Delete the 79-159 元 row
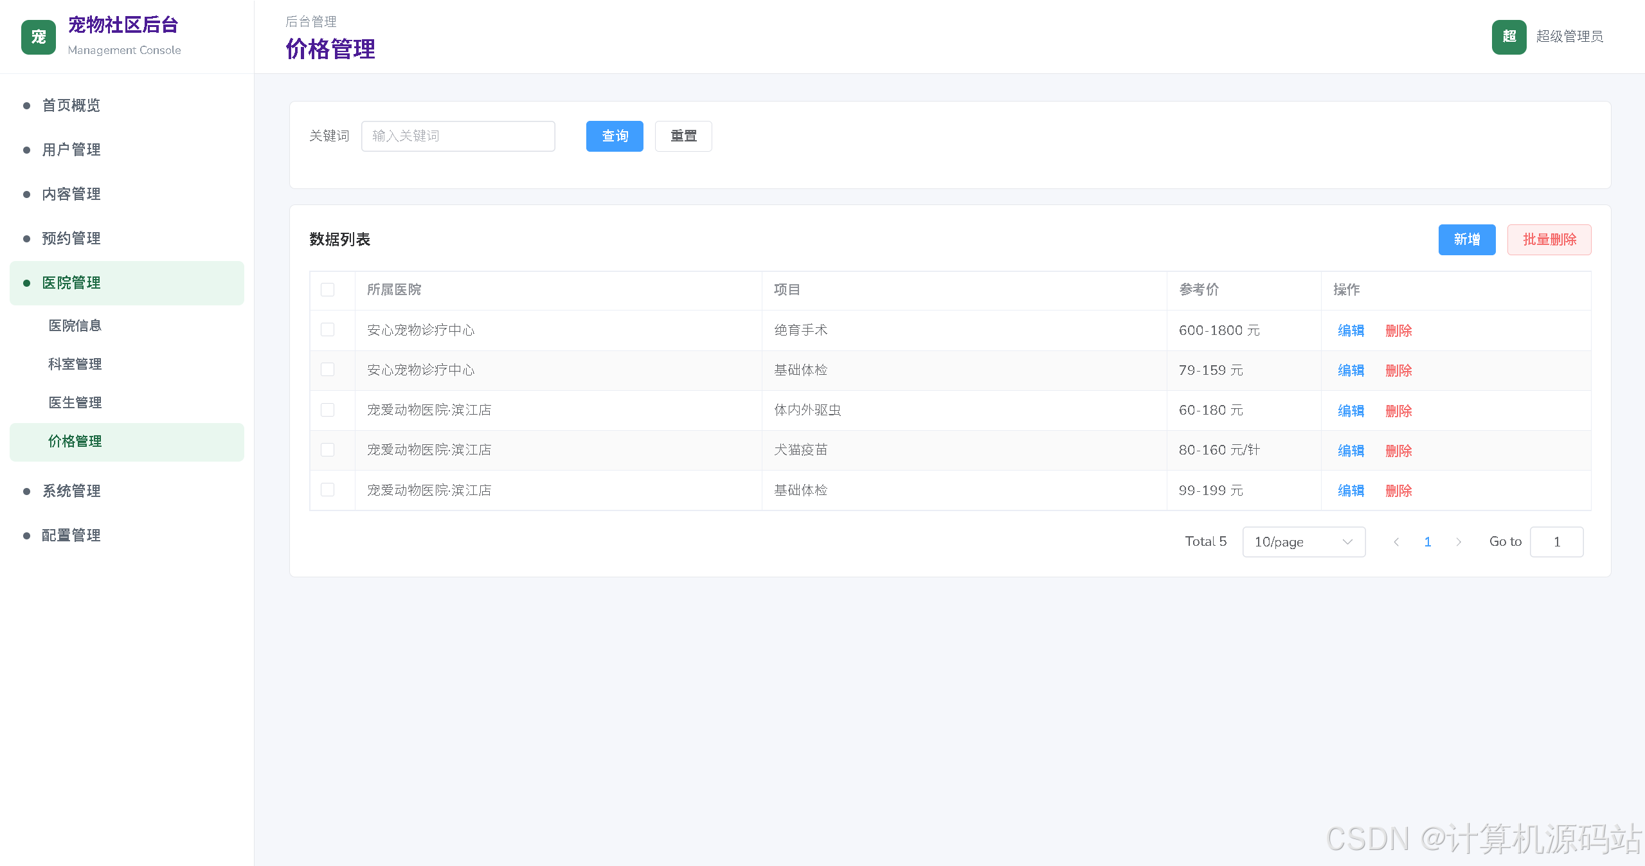1645x866 pixels. [1398, 370]
